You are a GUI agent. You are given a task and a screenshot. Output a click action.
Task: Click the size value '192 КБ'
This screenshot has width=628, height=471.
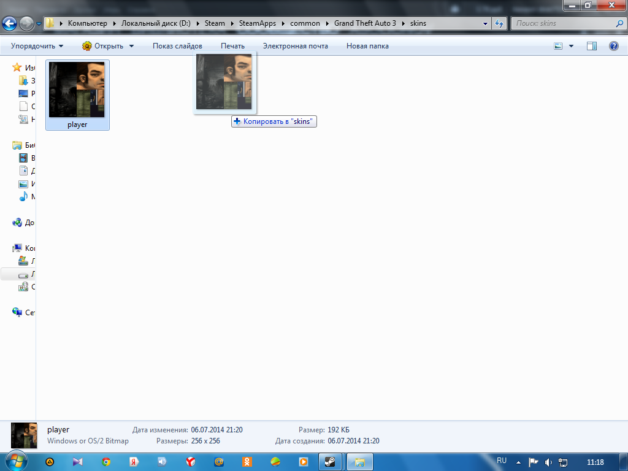click(339, 430)
